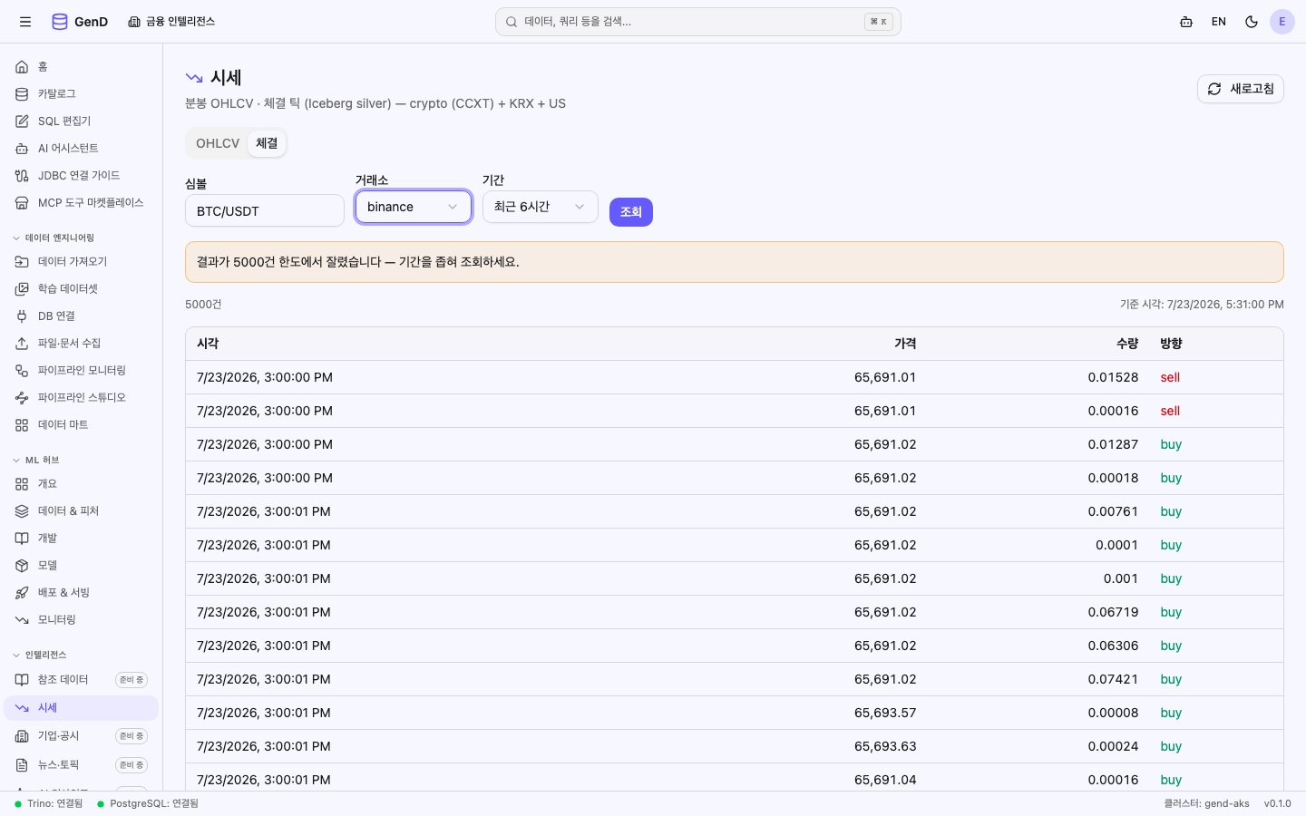Click the price 65,693.63 cell
This screenshot has height=816, width=1306.
point(885,746)
